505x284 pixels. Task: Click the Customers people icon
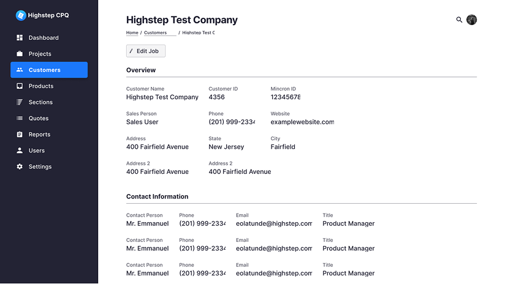coord(20,70)
